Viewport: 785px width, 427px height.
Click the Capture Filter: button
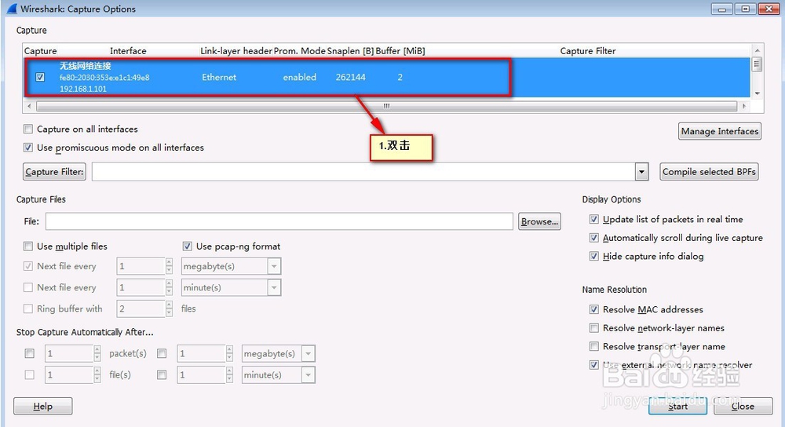pos(54,172)
